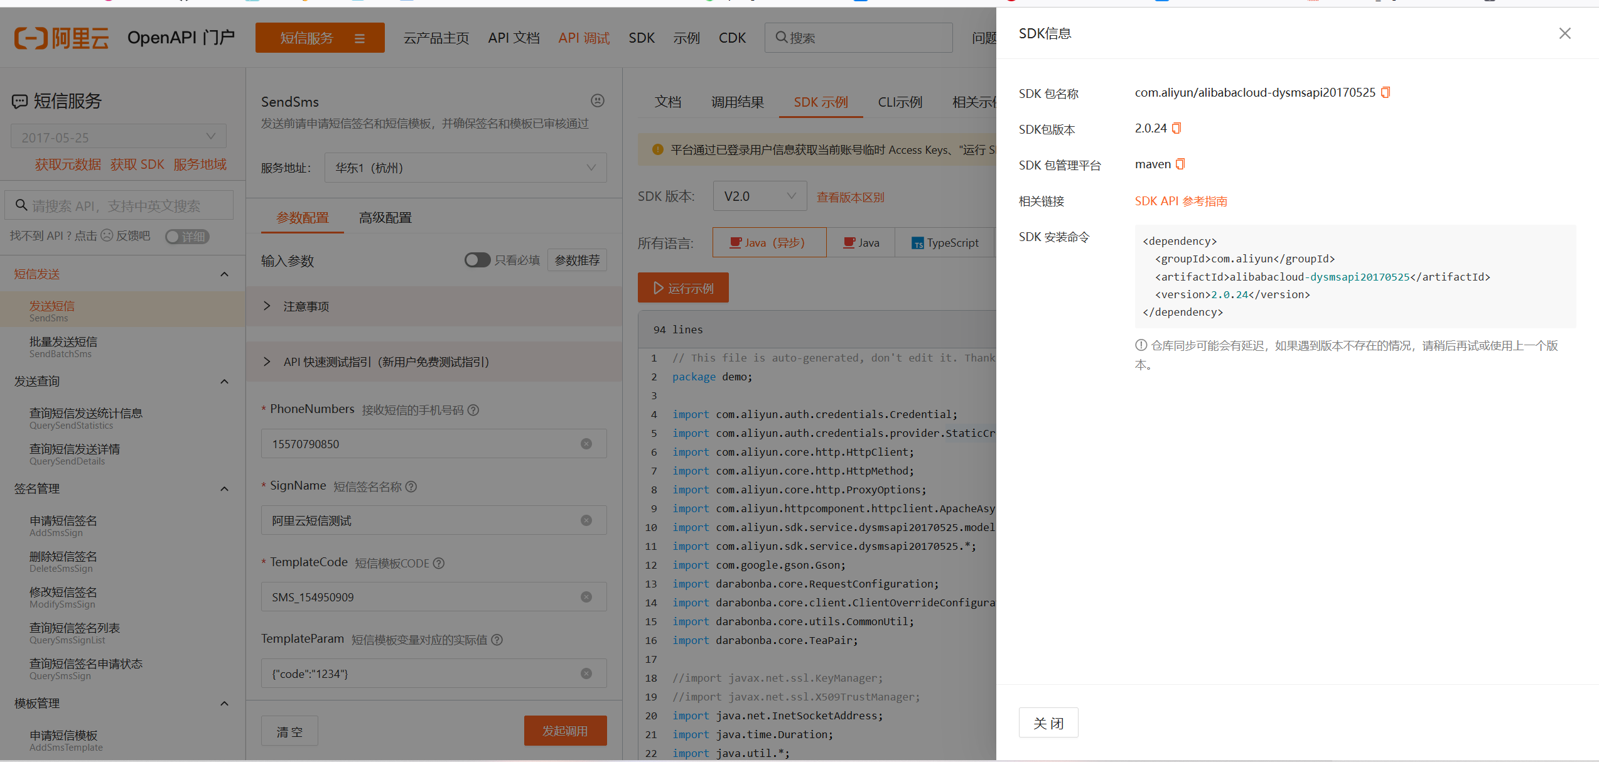
Task: Switch to 参数配置 tab
Action: [303, 218]
